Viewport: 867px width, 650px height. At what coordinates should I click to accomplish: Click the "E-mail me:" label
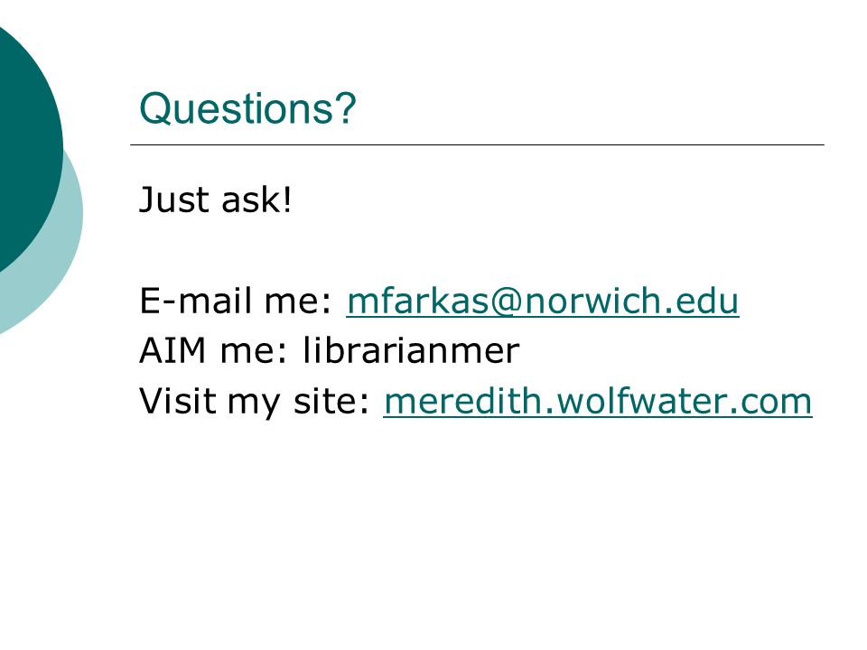pyautogui.click(x=236, y=302)
